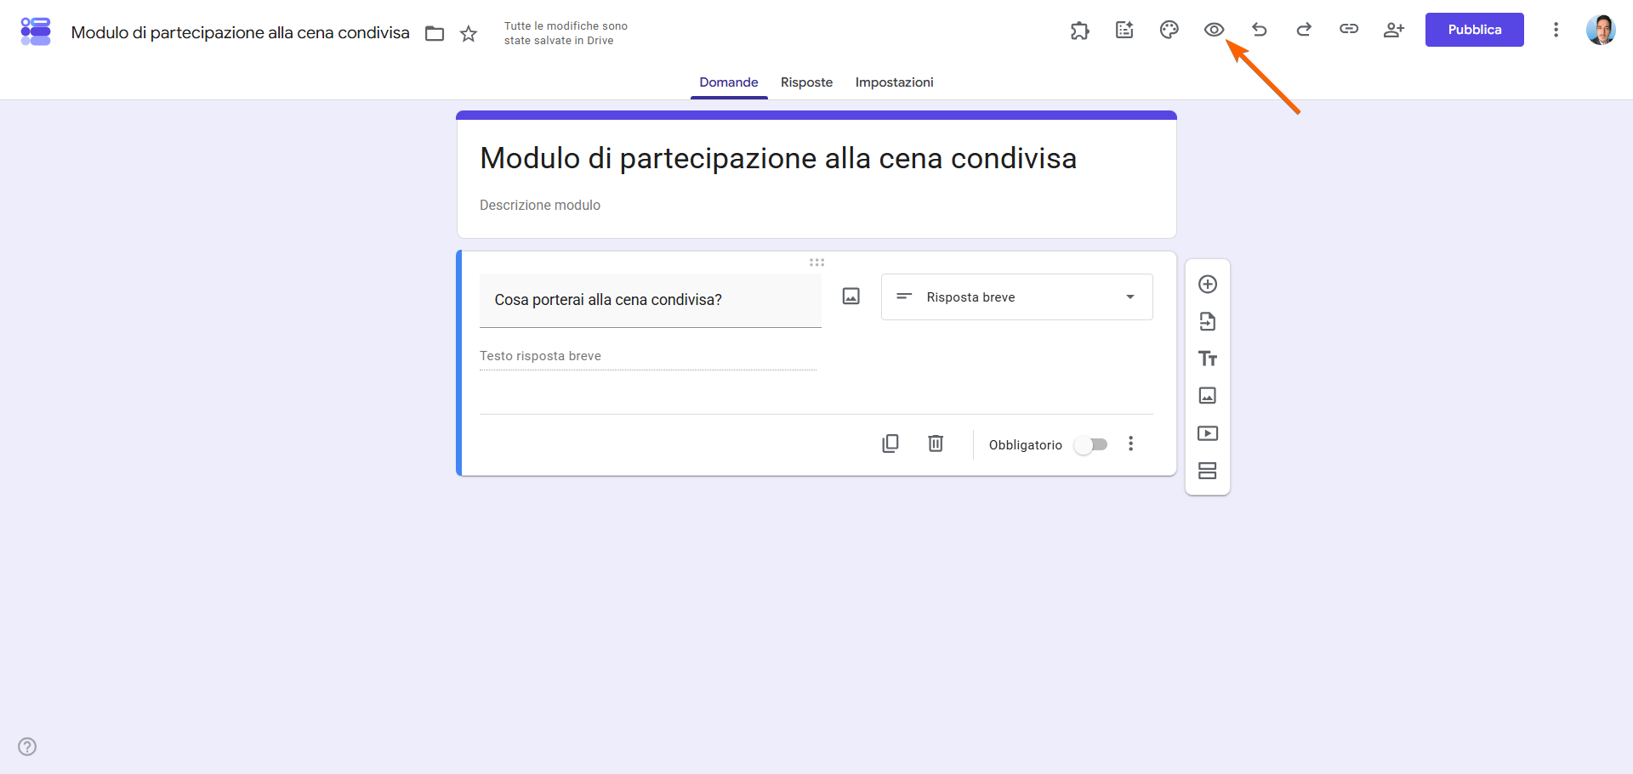The width and height of the screenshot is (1633, 774).
Task: Click the Testo risposta breve placeholder
Action: click(x=540, y=356)
